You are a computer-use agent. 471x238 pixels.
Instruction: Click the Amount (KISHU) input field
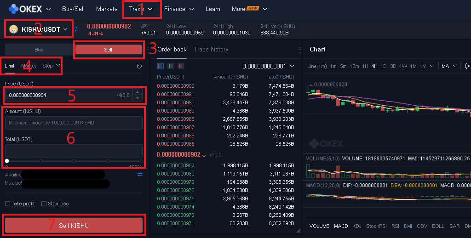click(74, 123)
